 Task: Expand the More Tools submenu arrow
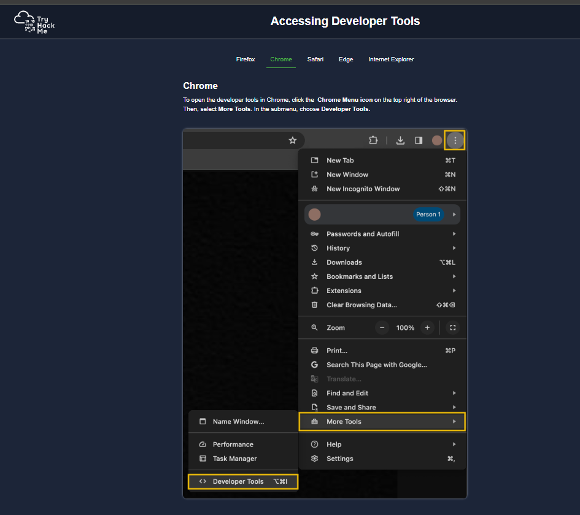click(x=454, y=422)
